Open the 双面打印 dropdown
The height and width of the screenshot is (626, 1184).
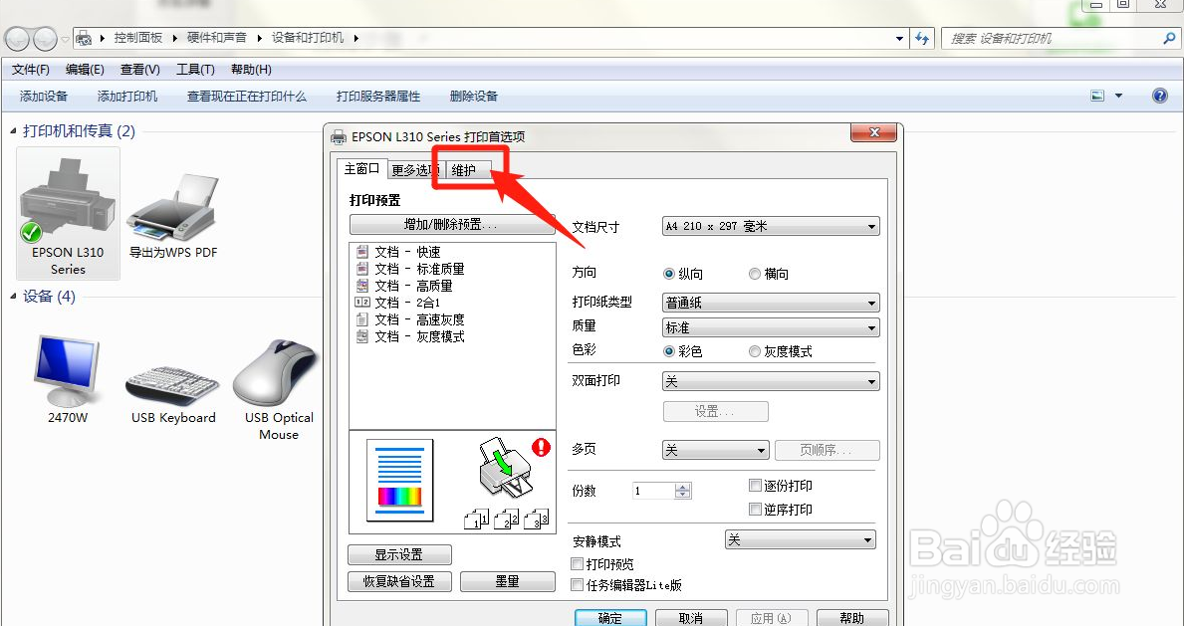(x=771, y=382)
